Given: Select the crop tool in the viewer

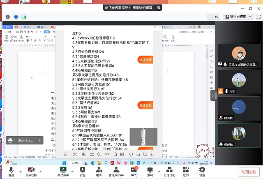Looking at the screenshot, I should 145,154.
